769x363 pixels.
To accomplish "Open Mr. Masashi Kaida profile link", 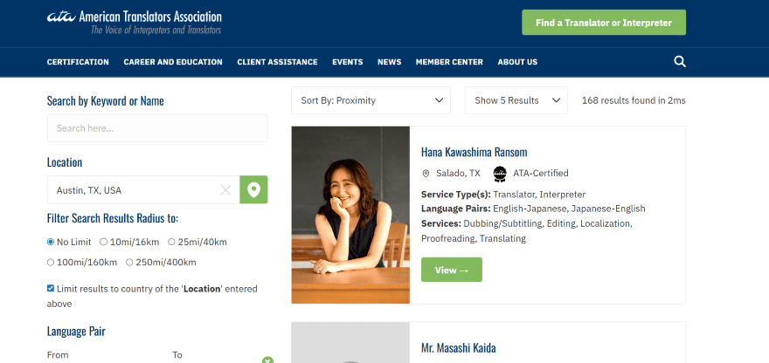I will click(459, 348).
